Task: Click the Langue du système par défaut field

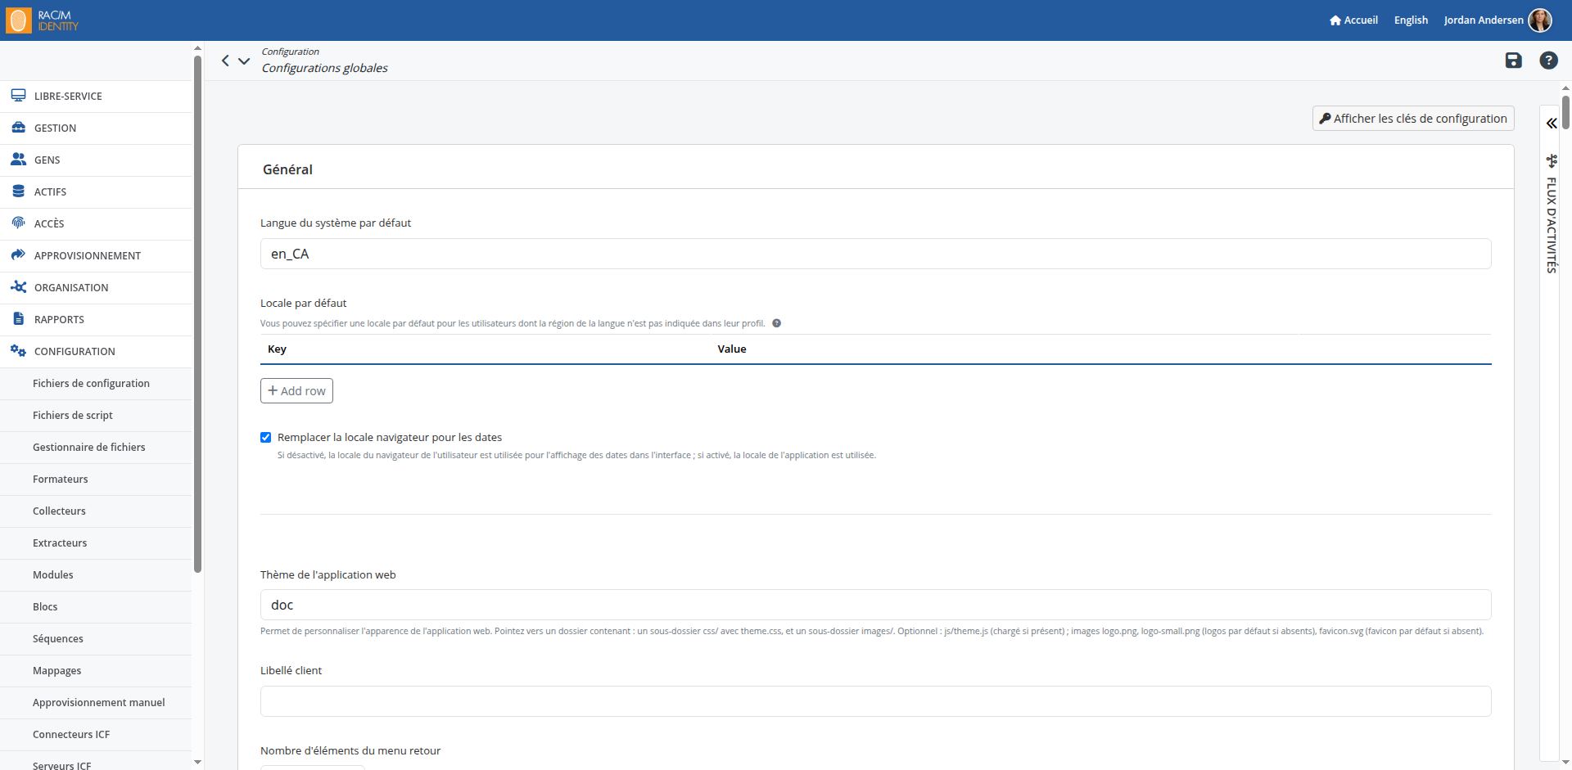Action: coord(875,254)
